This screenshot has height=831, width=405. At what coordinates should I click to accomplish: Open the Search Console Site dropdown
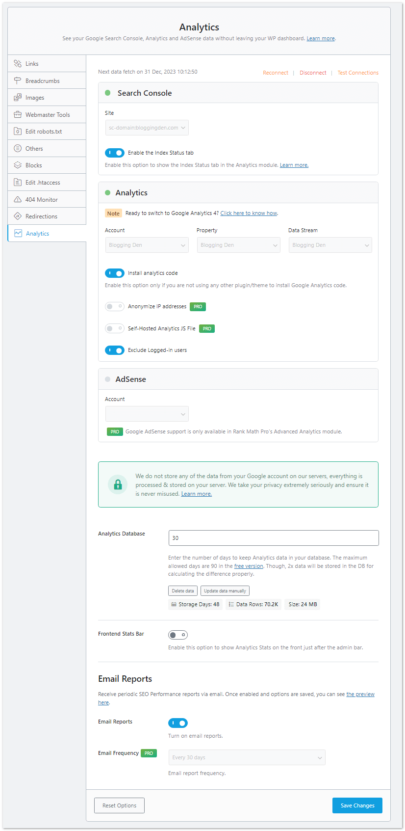(x=147, y=128)
